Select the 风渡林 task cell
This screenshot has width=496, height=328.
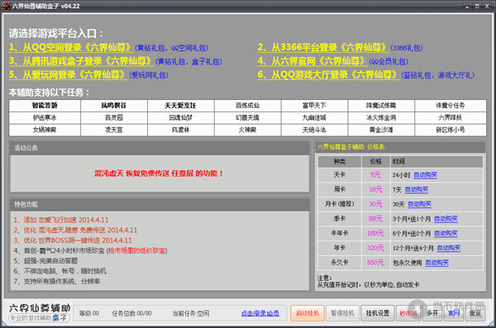[x=180, y=130]
